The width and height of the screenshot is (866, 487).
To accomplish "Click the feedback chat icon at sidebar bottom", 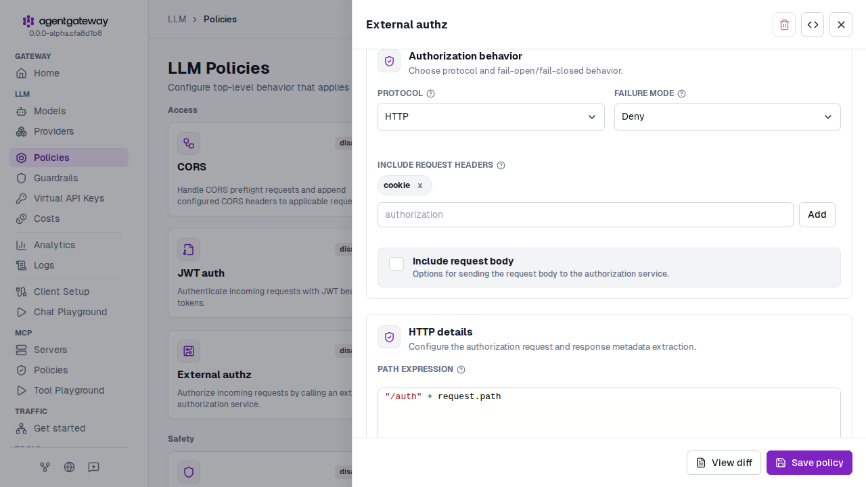I will tap(94, 467).
